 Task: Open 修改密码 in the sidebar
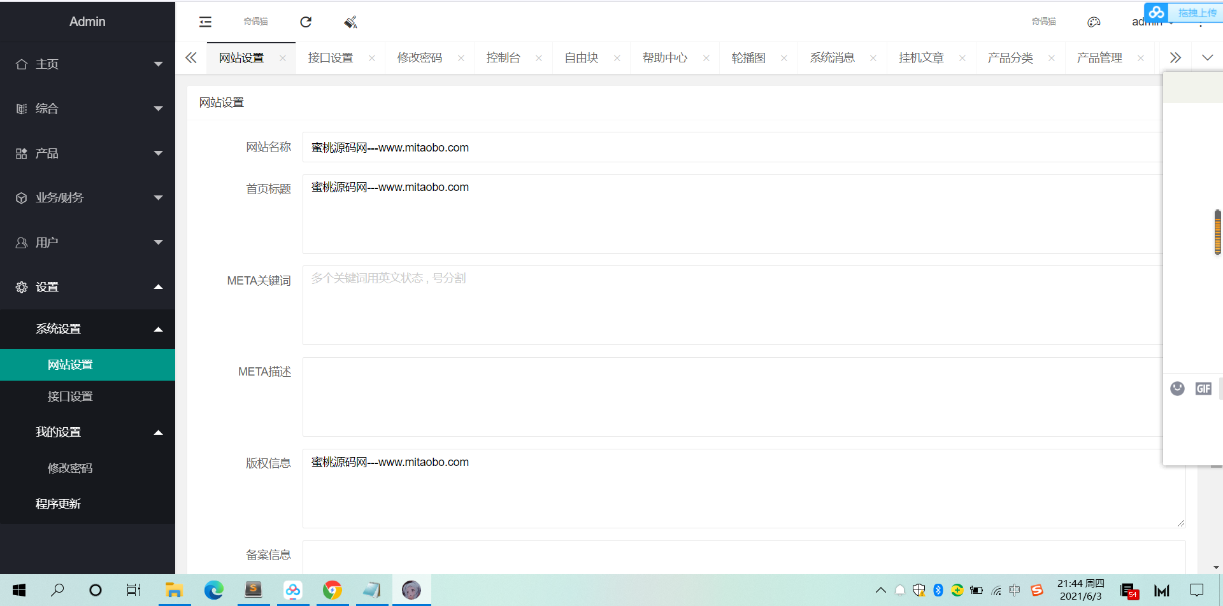87,468
